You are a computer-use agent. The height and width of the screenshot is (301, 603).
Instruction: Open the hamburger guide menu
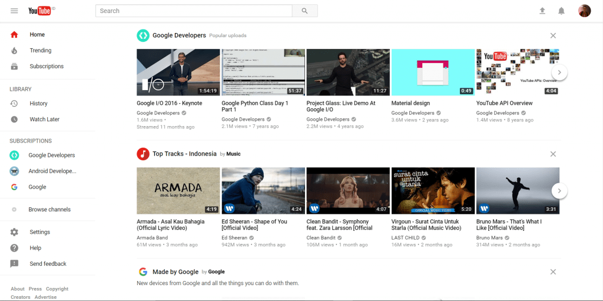coord(14,11)
